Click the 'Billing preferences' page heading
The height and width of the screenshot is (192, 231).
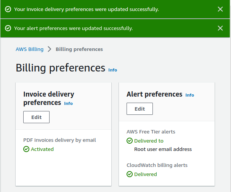coord(60,68)
